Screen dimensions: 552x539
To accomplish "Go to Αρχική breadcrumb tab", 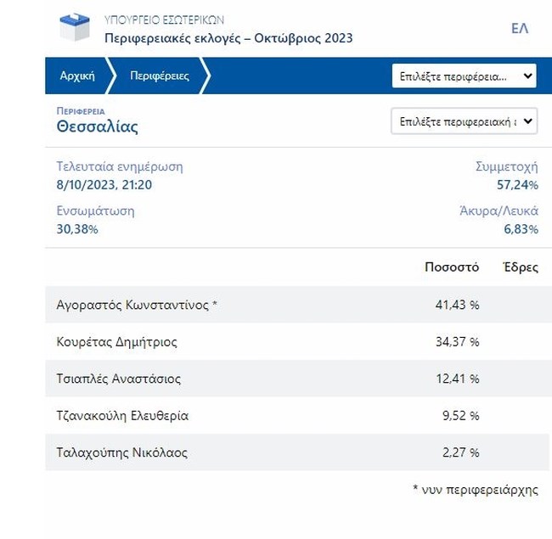I will (76, 76).
